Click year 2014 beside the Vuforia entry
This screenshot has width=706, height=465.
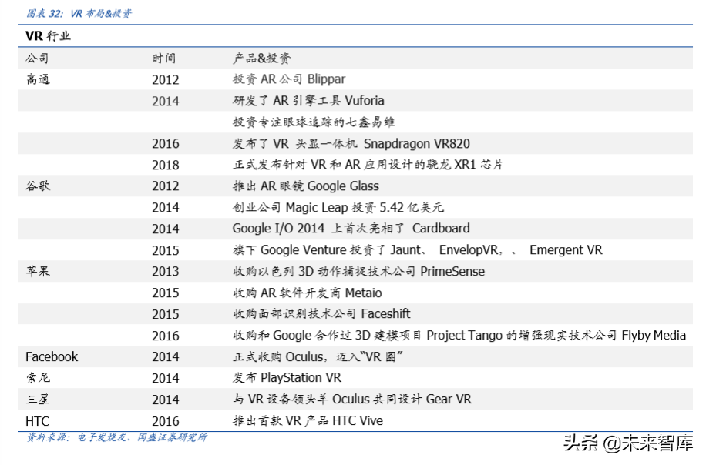point(166,101)
